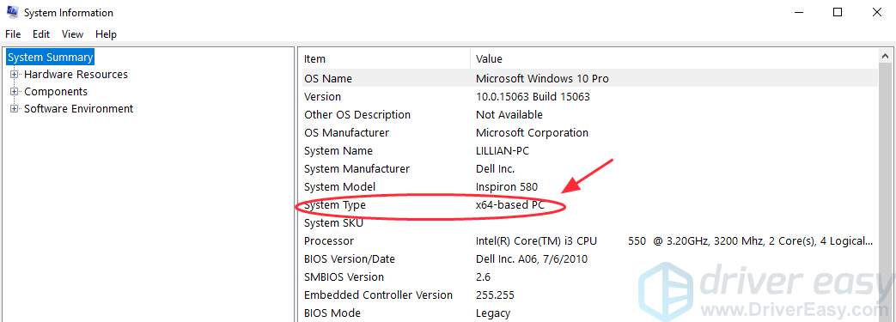896x322 pixels.
Task: Expand the Components tree node
Action: point(15,91)
